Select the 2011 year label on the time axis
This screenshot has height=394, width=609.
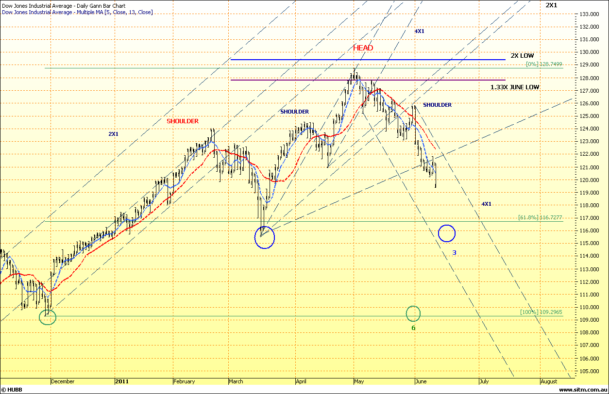pyautogui.click(x=121, y=381)
